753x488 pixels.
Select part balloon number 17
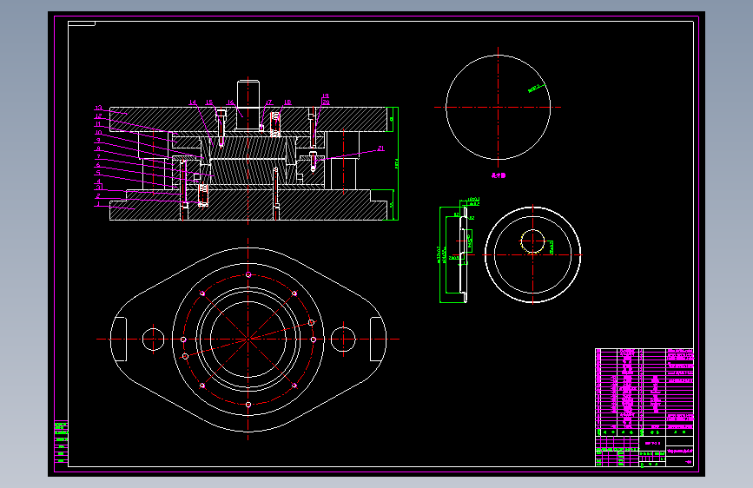click(x=269, y=102)
